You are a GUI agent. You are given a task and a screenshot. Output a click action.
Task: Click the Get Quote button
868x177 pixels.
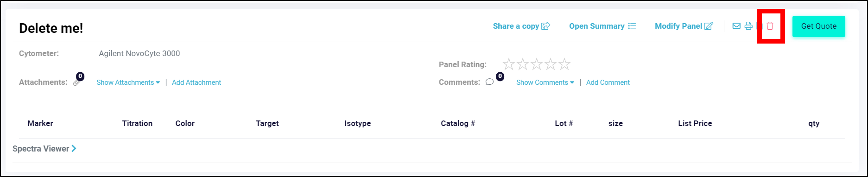click(x=818, y=26)
